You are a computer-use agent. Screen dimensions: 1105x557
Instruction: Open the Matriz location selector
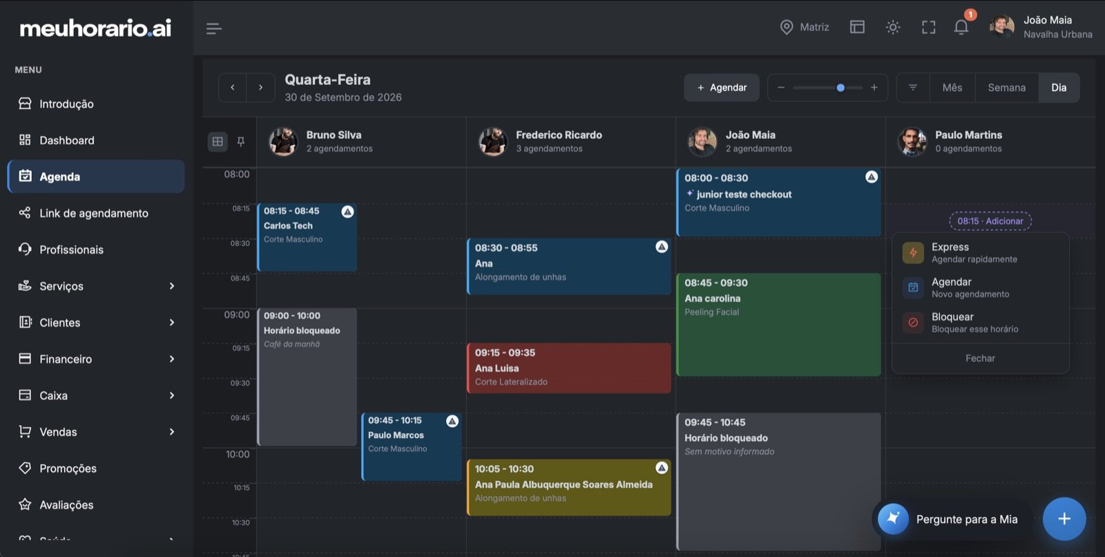coord(805,27)
